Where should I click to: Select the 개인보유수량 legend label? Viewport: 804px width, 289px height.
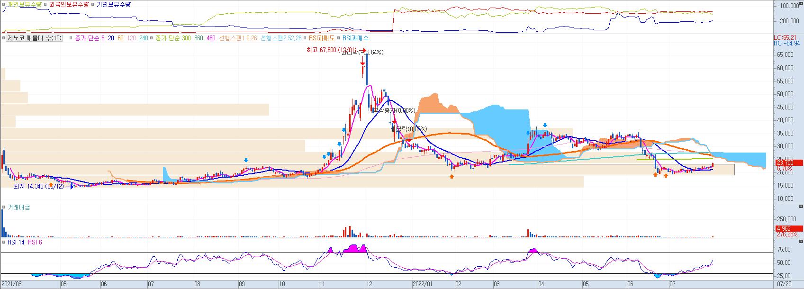click(24, 4)
